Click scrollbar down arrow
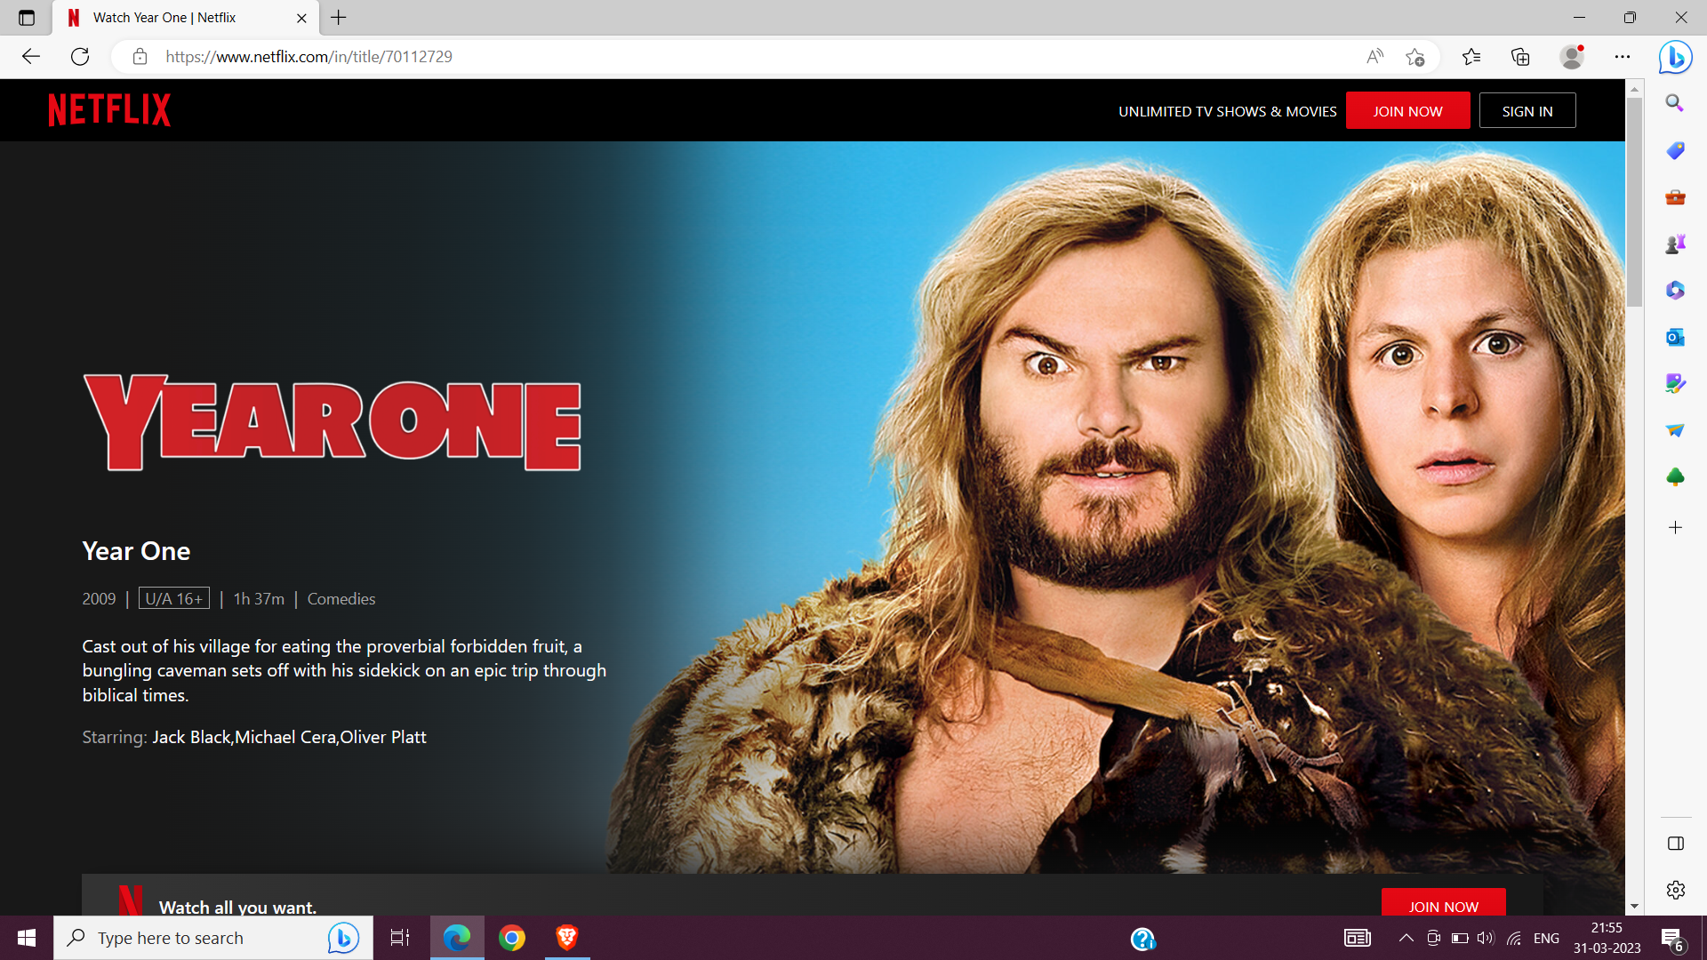Screen dimensions: 1707x960 click(1634, 907)
